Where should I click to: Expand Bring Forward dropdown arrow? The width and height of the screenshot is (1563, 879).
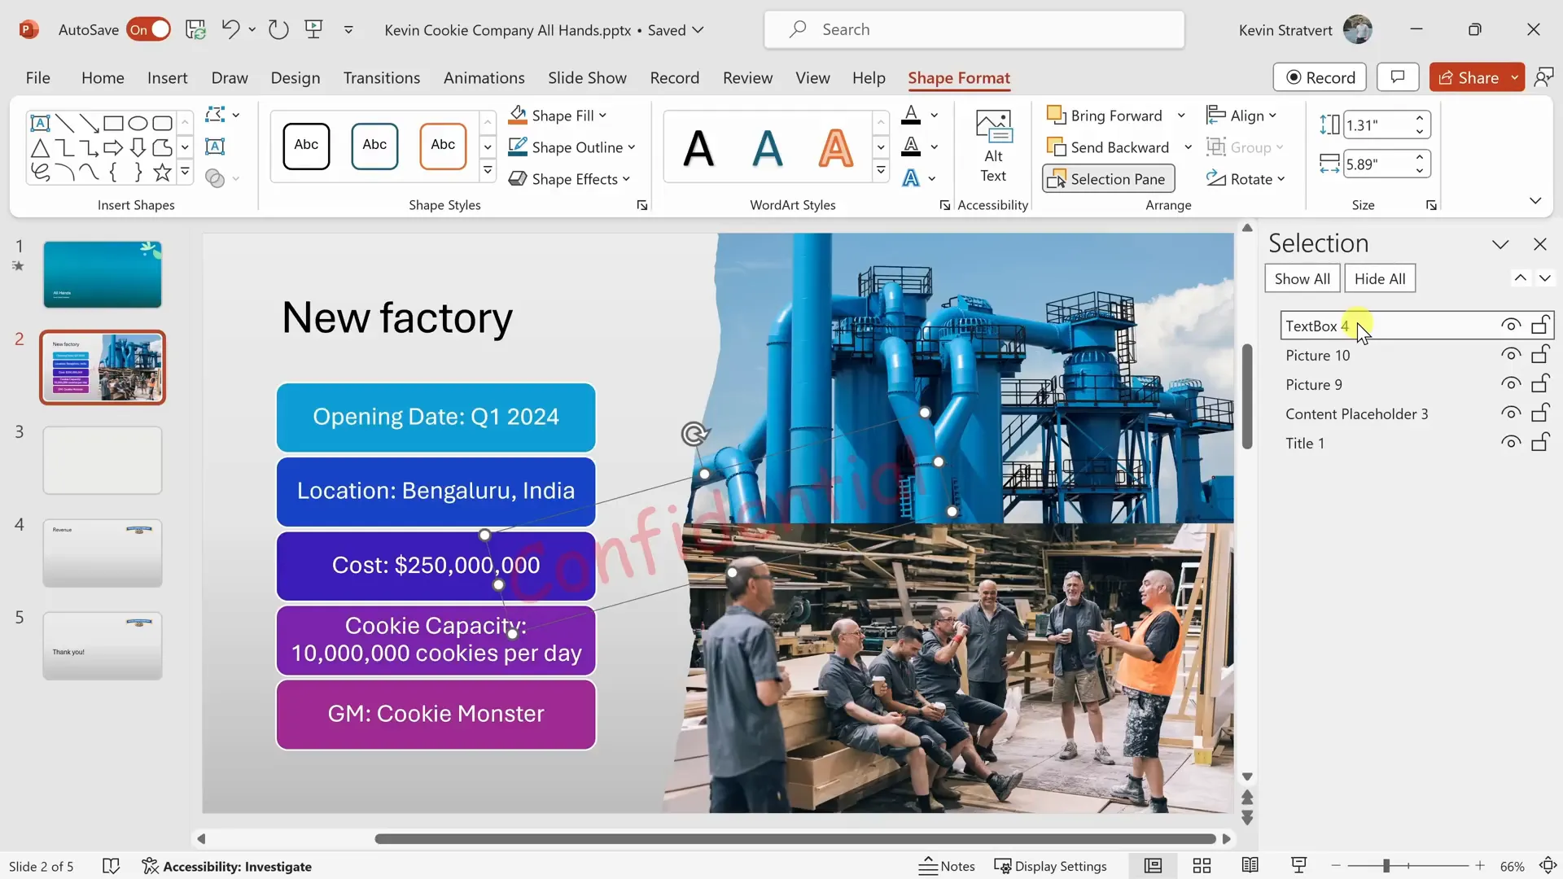[x=1181, y=116]
